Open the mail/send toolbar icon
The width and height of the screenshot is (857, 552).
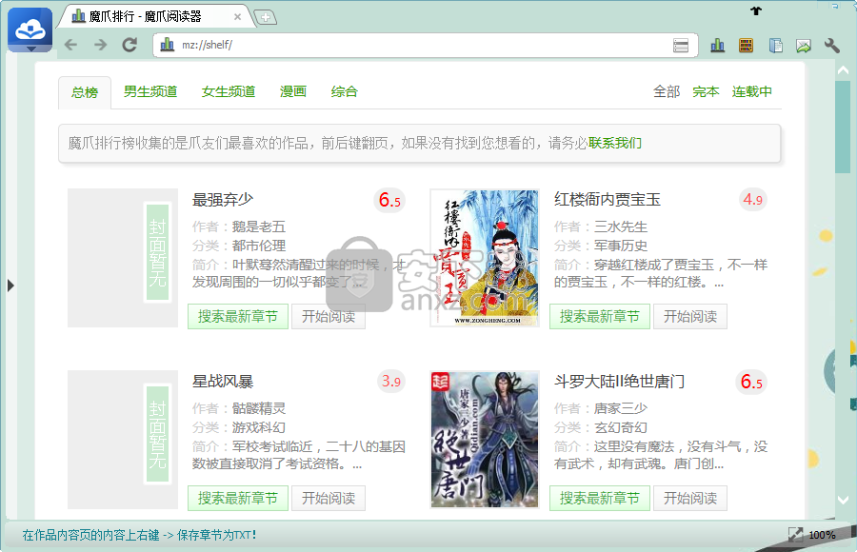pyautogui.click(x=804, y=46)
